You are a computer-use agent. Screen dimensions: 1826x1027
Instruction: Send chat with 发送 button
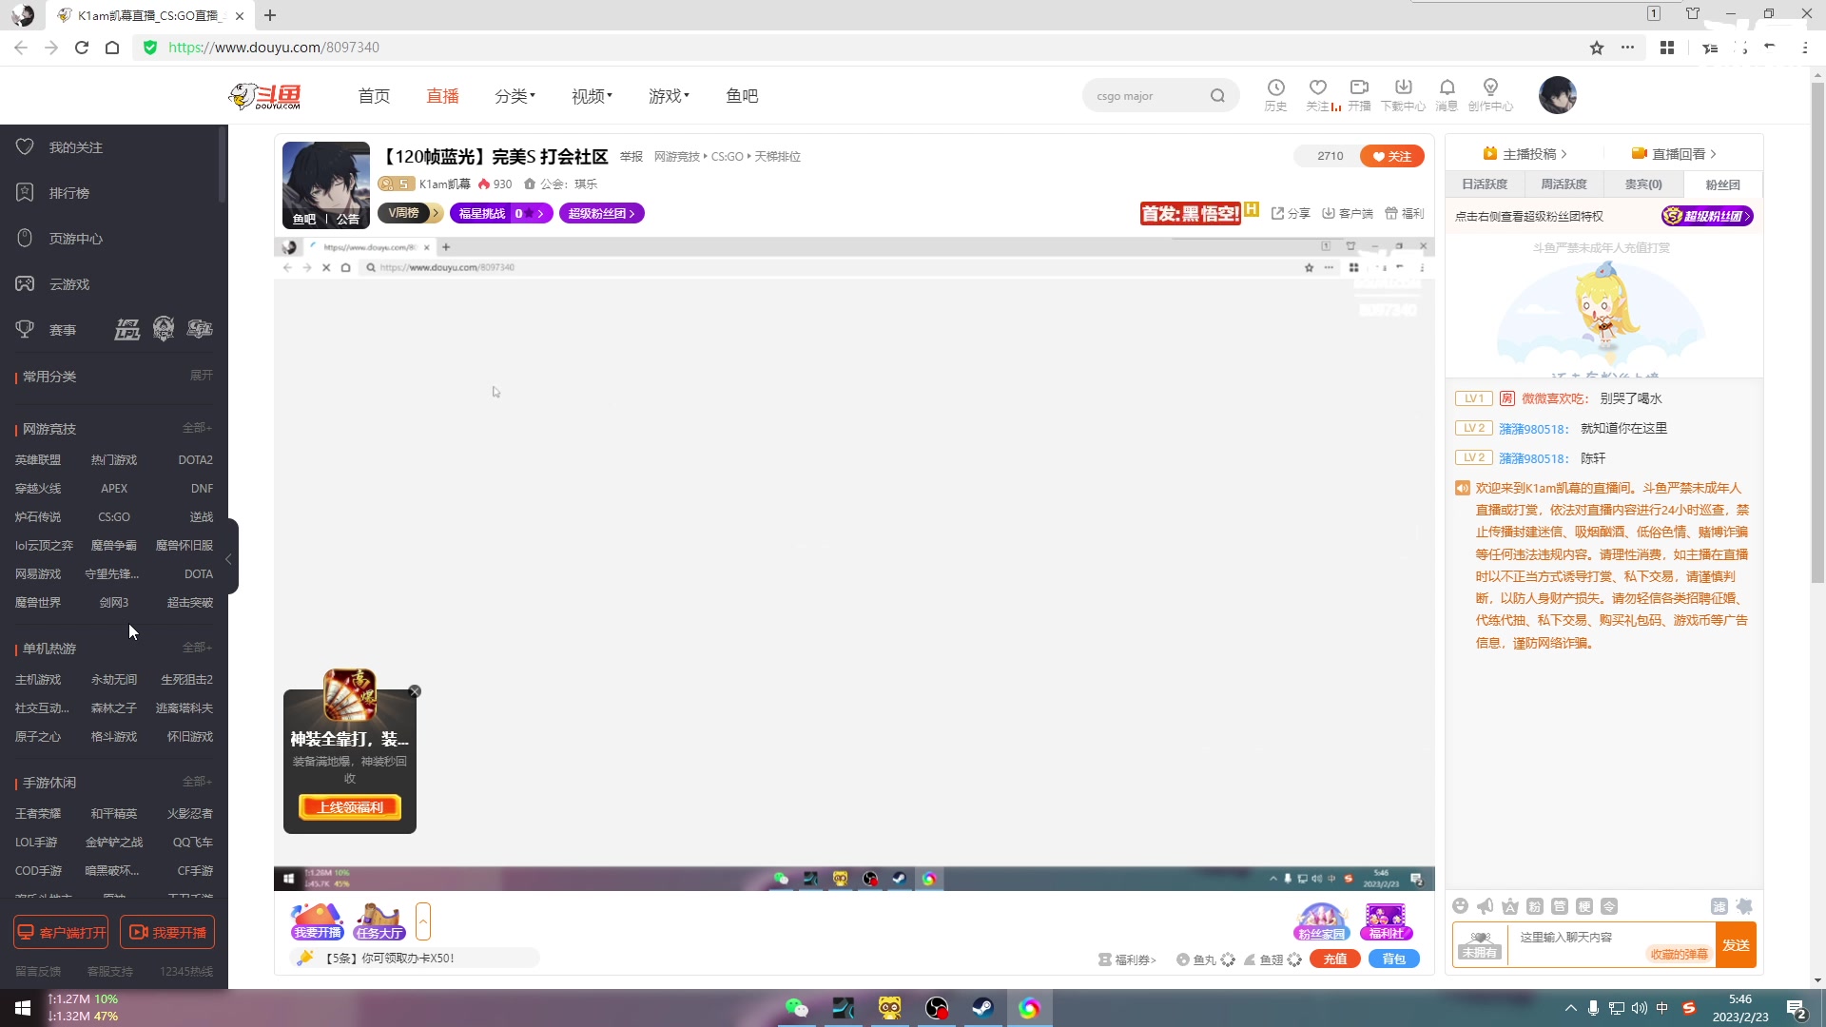[1736, 945]
